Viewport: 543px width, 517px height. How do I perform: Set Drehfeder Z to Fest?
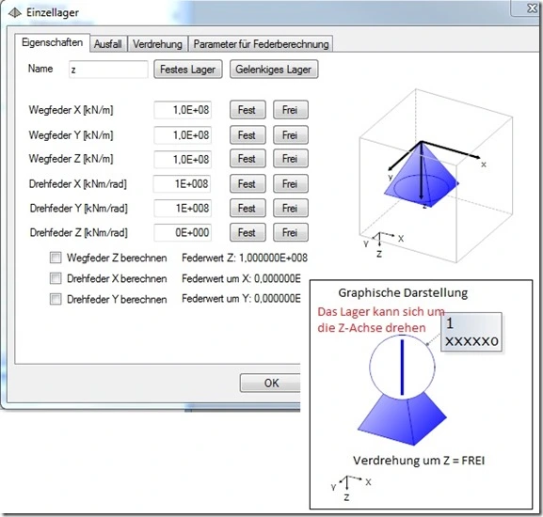pyautogui.click(x=248, y=232)
